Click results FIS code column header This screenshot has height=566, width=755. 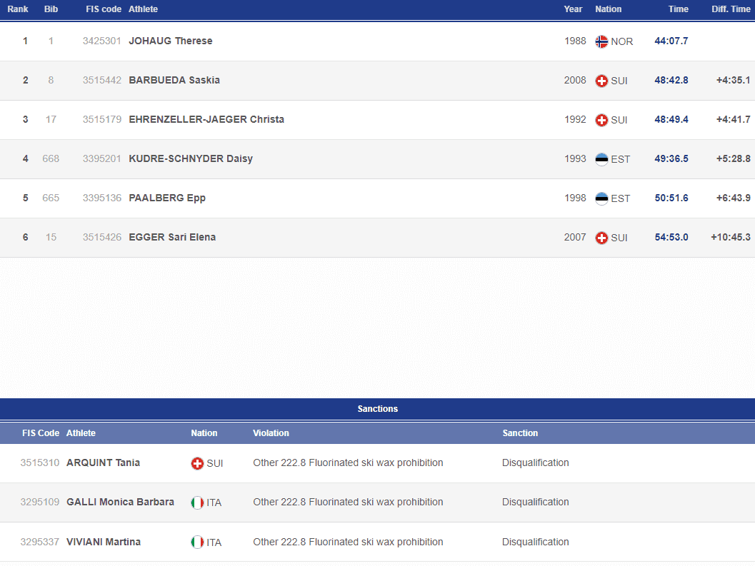click(104, 9)
